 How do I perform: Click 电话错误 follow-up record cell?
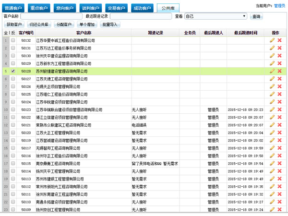click(139, 125)
